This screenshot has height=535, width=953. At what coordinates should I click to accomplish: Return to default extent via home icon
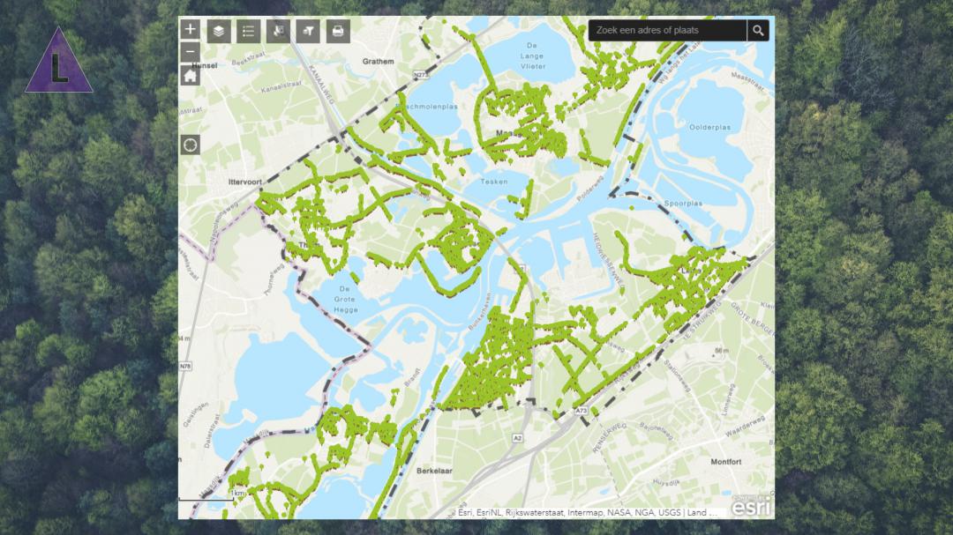click(x=191, y=75)
